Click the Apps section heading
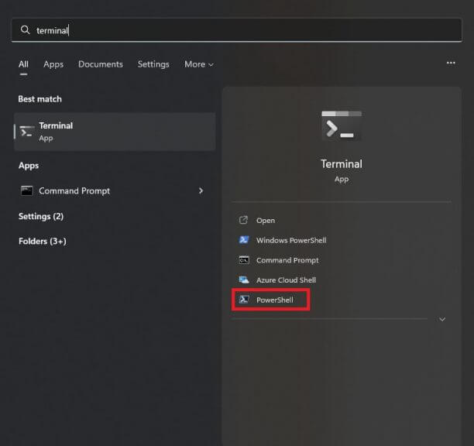Image resolution: width=474 pixels, height=446 pixels. tap(29, 166)
